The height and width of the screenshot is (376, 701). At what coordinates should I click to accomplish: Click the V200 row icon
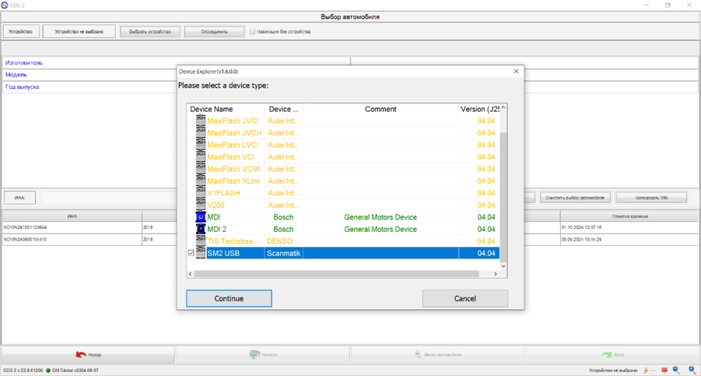tap(200, 205)
